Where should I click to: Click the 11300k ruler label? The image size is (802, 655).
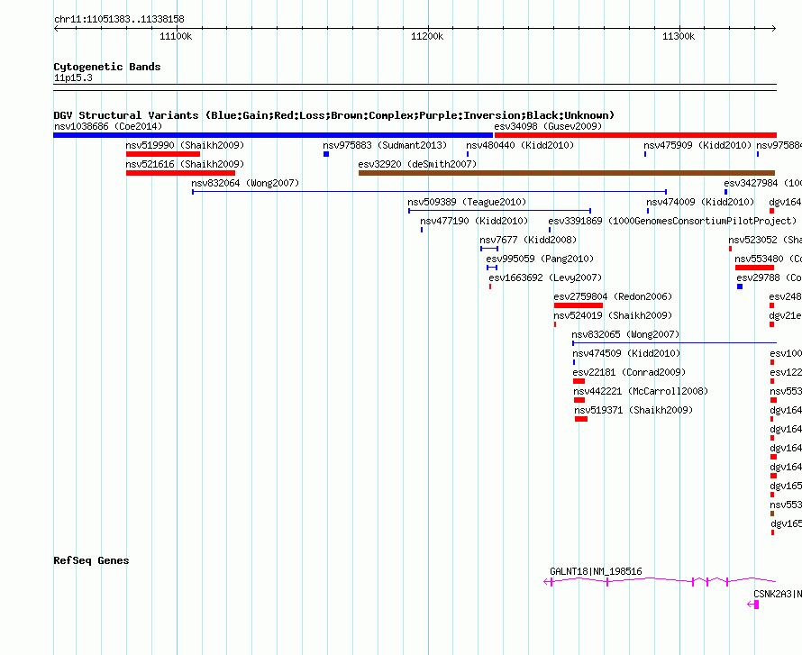click(679, 36)
